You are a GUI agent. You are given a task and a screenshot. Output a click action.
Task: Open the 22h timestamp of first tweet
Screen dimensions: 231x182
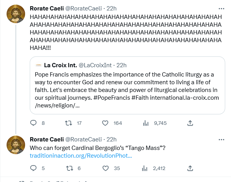[112, 9]
